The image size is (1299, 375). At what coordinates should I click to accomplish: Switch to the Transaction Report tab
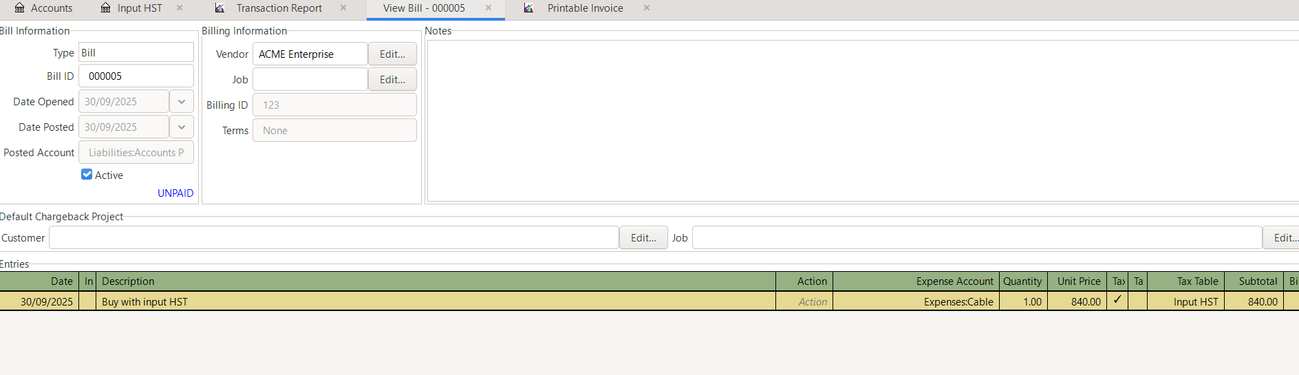click(279, 8)
